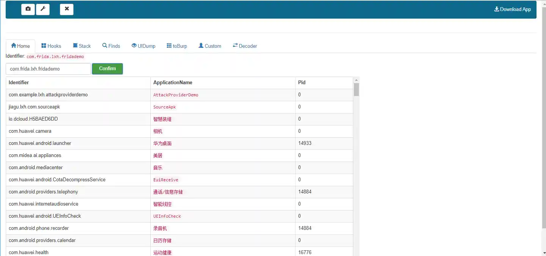This screenshot has width=546, height=256.
Task: Click the com.huawei.android.launcher identifier
Action: click(40, 143)
